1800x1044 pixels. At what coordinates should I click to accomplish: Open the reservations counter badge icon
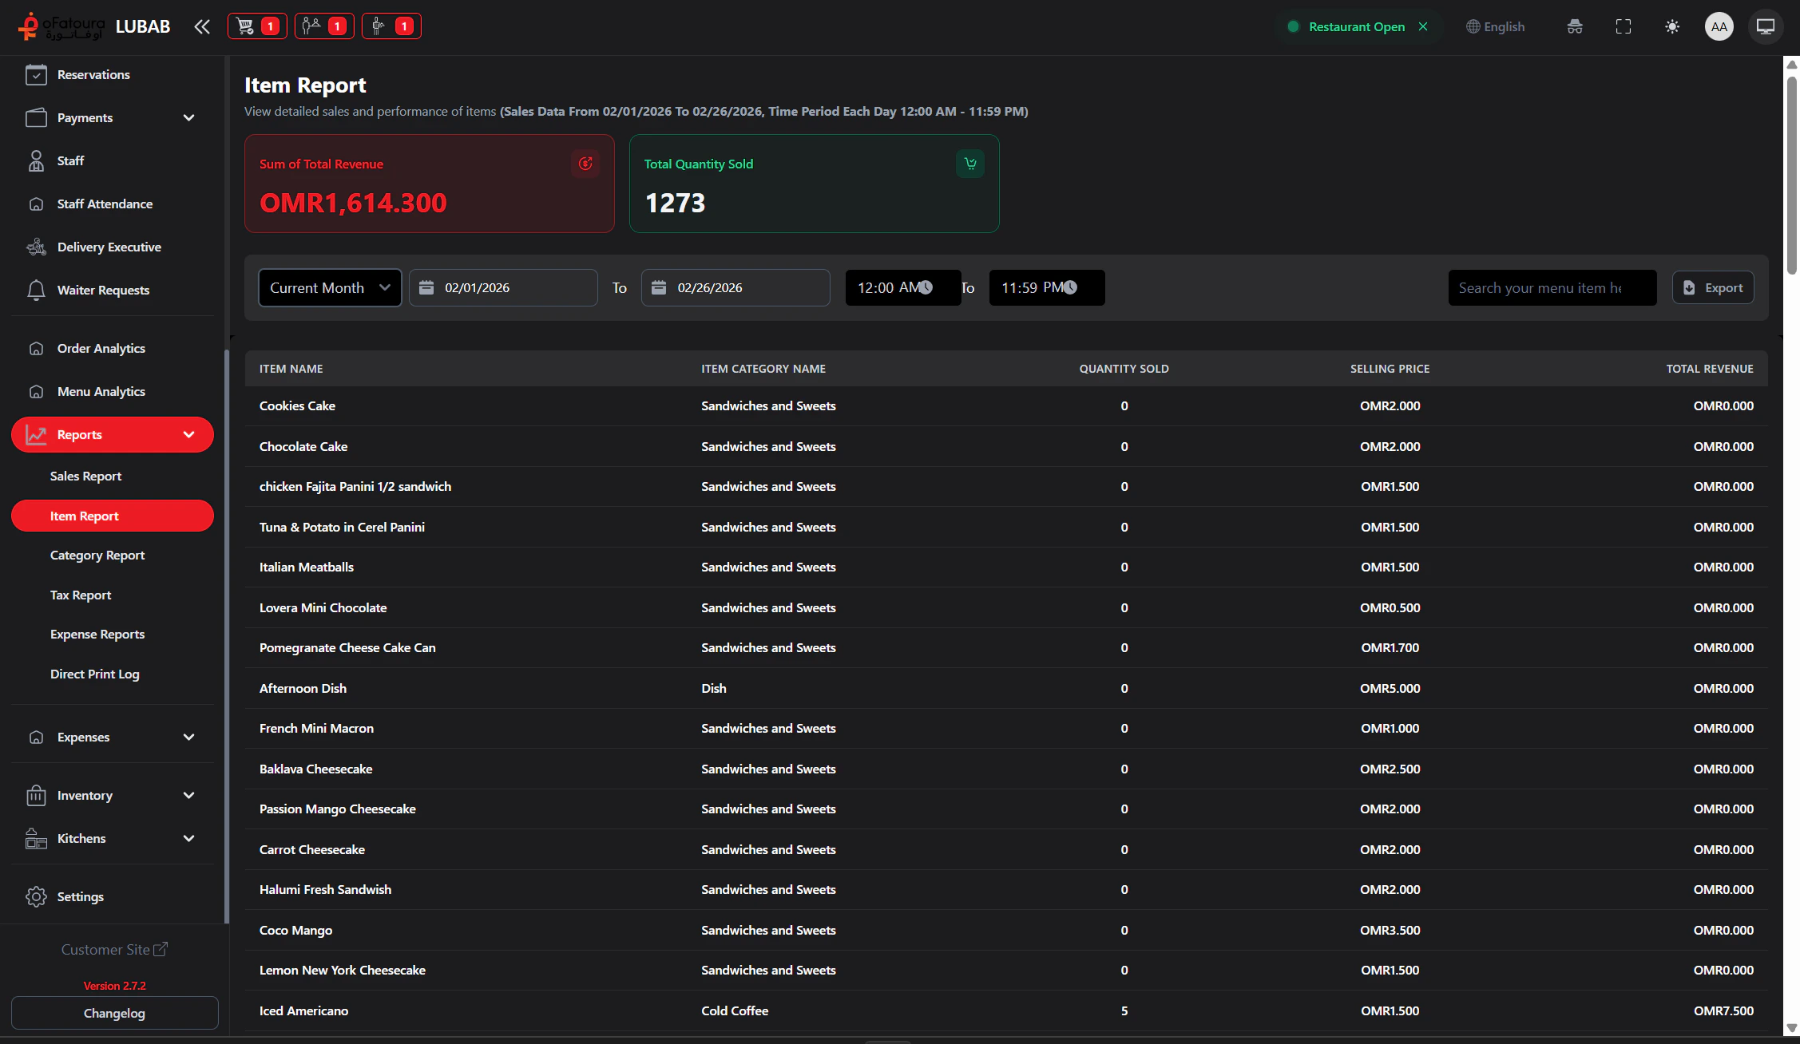coord(324,26)
